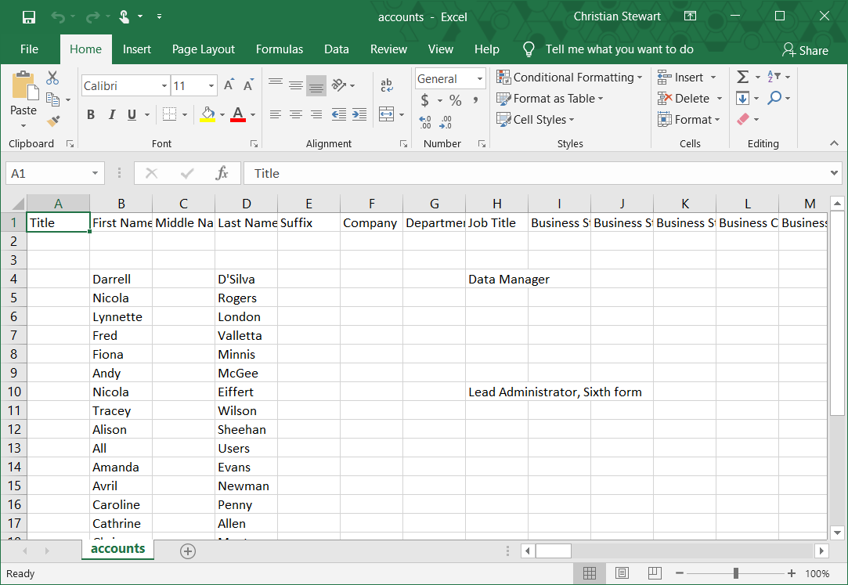This screenshot has width=848, height=585.
Task: Click the Undo arrow icon
Action: [58, 17]
